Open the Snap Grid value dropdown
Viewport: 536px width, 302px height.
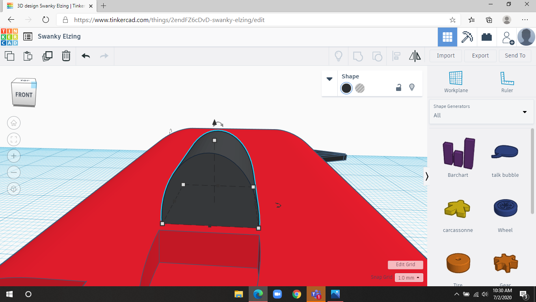point(409,278)
